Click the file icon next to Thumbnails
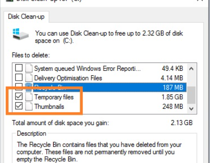The image size is (210, 163). click(29, 106)
